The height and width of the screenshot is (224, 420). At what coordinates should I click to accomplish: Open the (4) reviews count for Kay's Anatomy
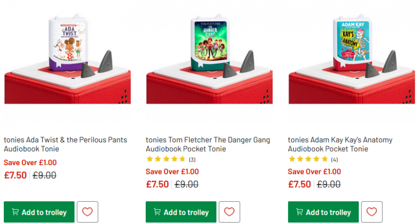tap(335, 159)
